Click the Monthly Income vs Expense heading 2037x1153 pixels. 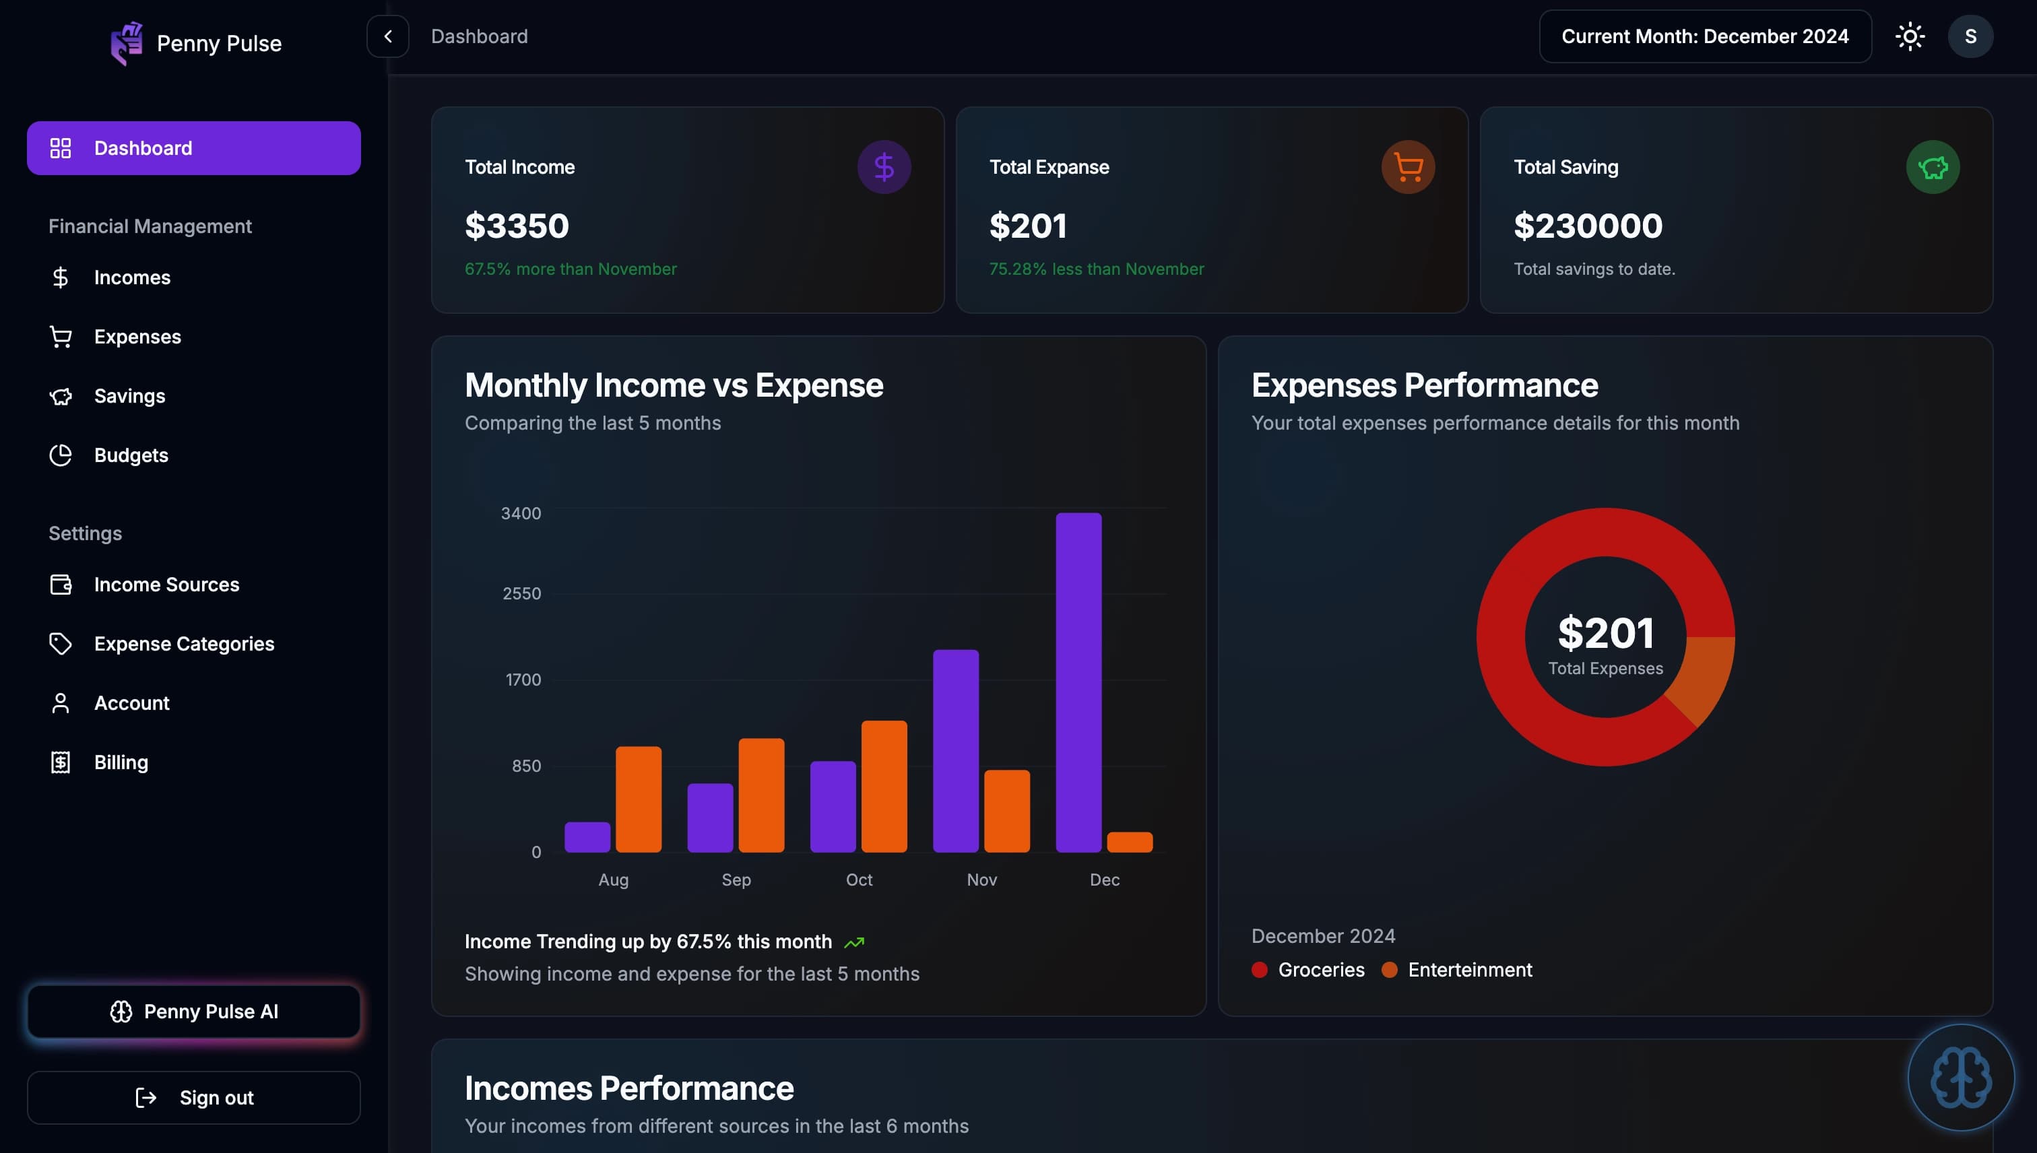click(673, 386)
